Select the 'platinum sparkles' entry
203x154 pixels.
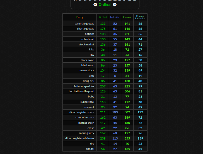tap(83, 86)
